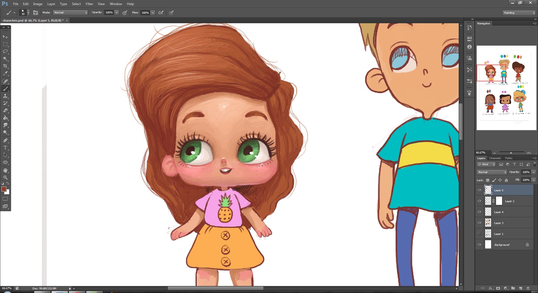The width and height of the screenshot is (538, 293).
Task: Swap foreground and background colors
Action: [8, 183]
